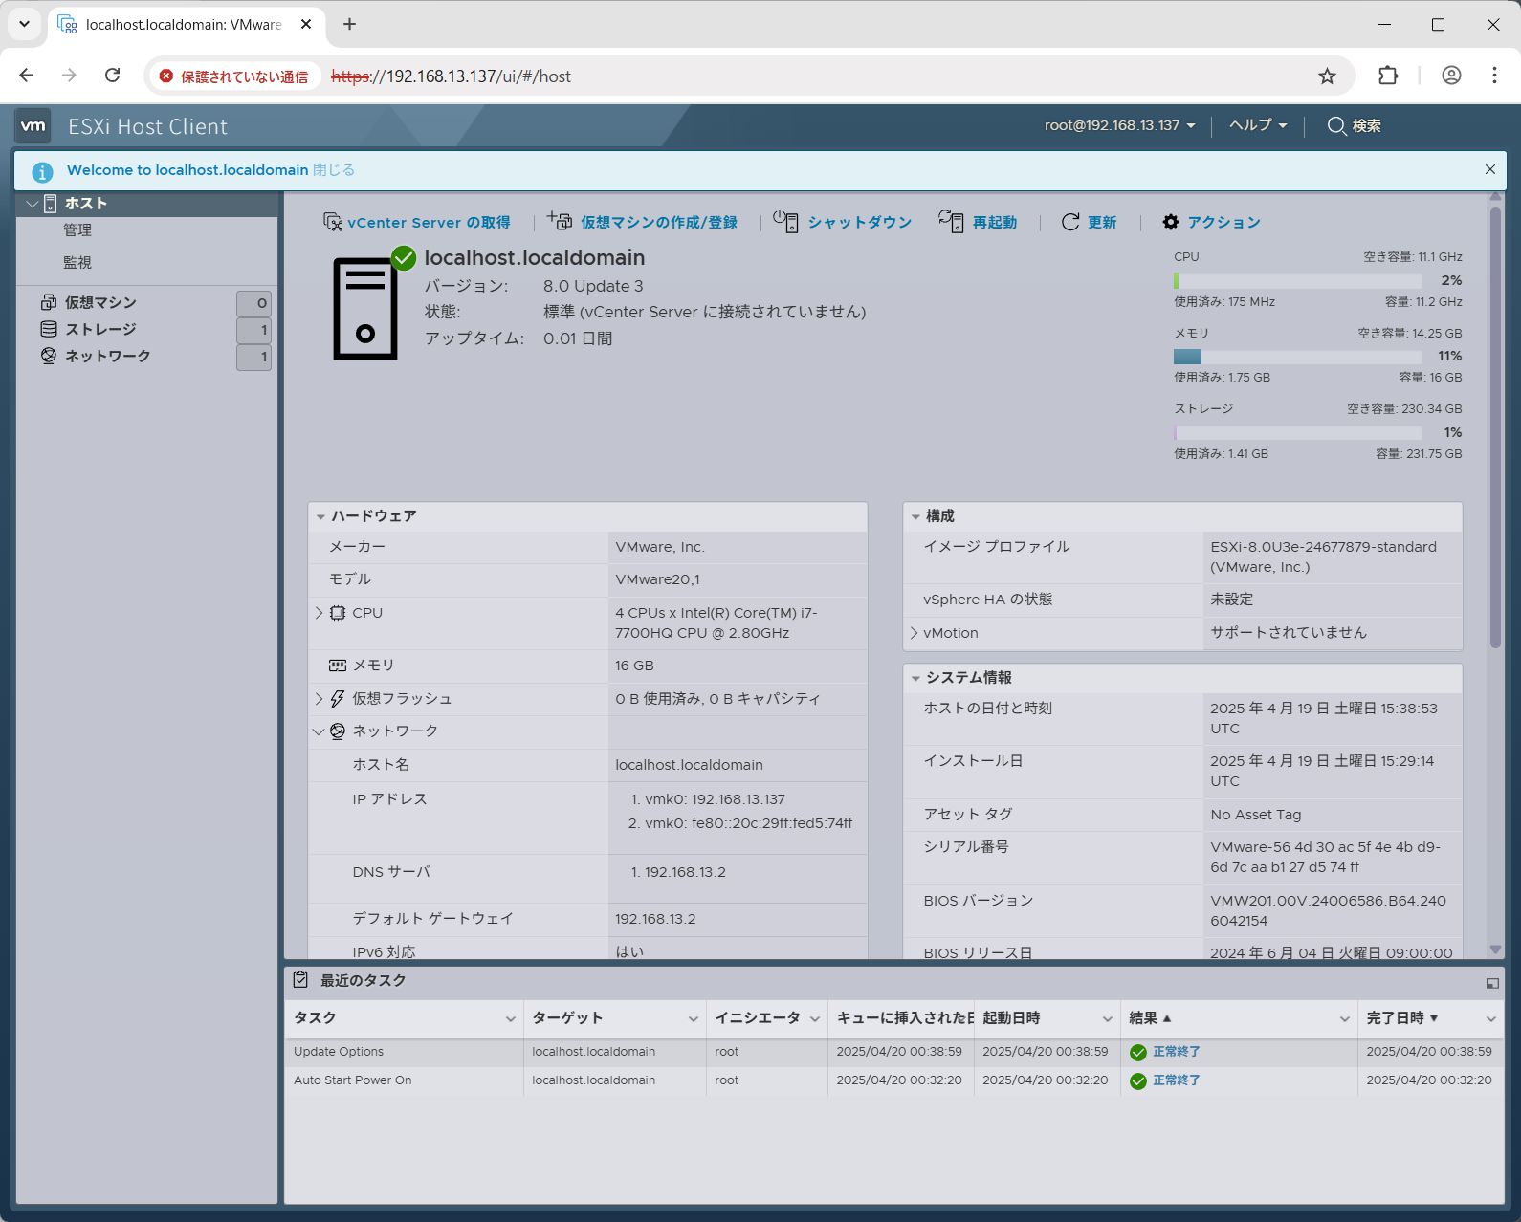Click the create/register virtual machine icon

(560, 222)
